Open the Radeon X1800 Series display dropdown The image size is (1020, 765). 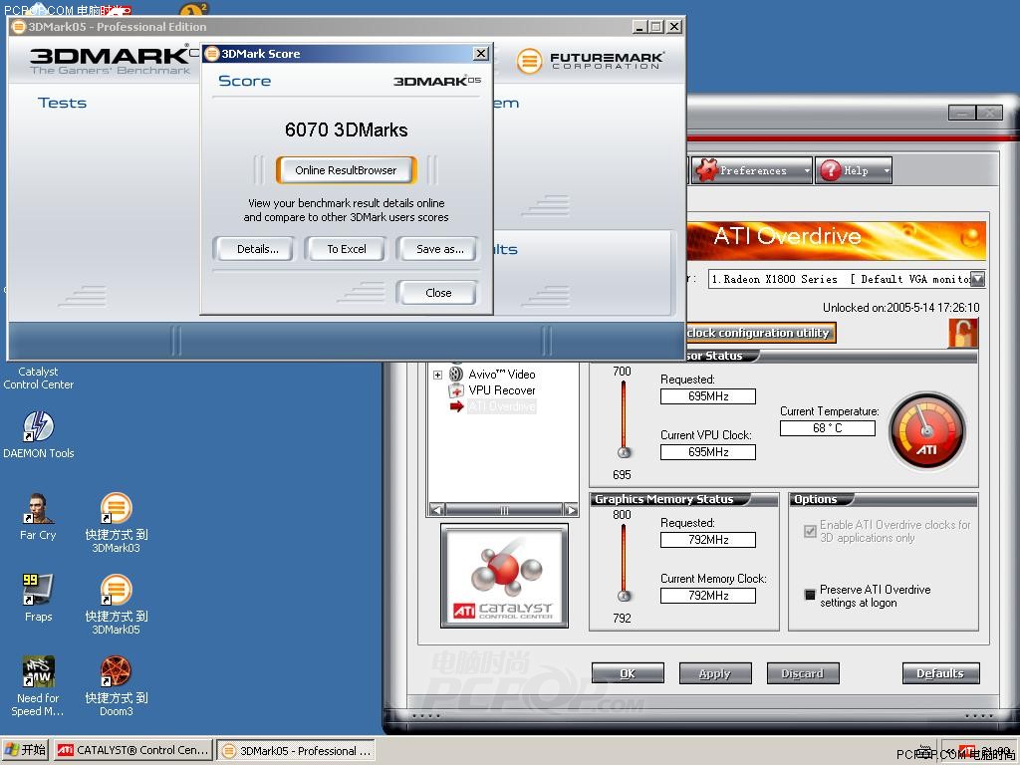click(976, 279)
